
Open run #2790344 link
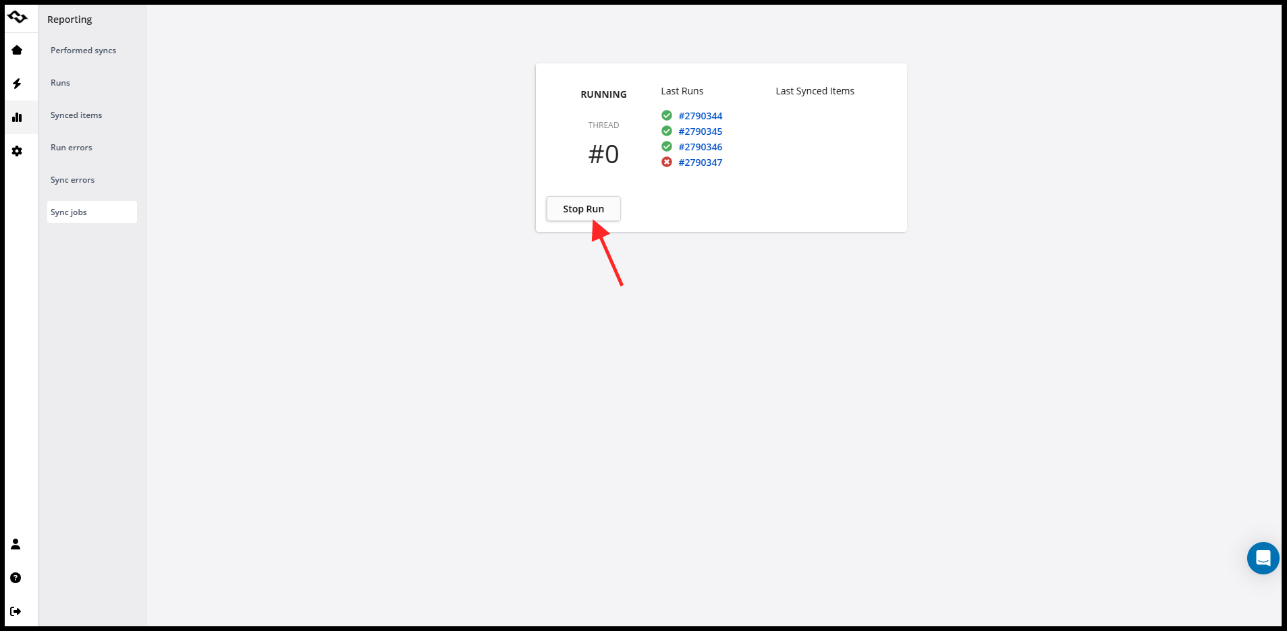click(700, 116)
